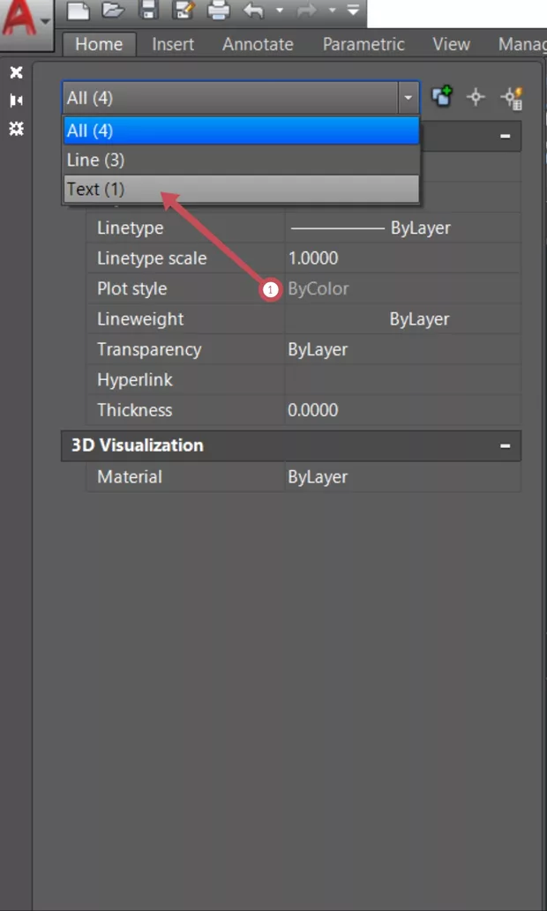Open the Manage ribbon tab
Image resolution: width=547 pixels, height=911 pixels.
521,44
